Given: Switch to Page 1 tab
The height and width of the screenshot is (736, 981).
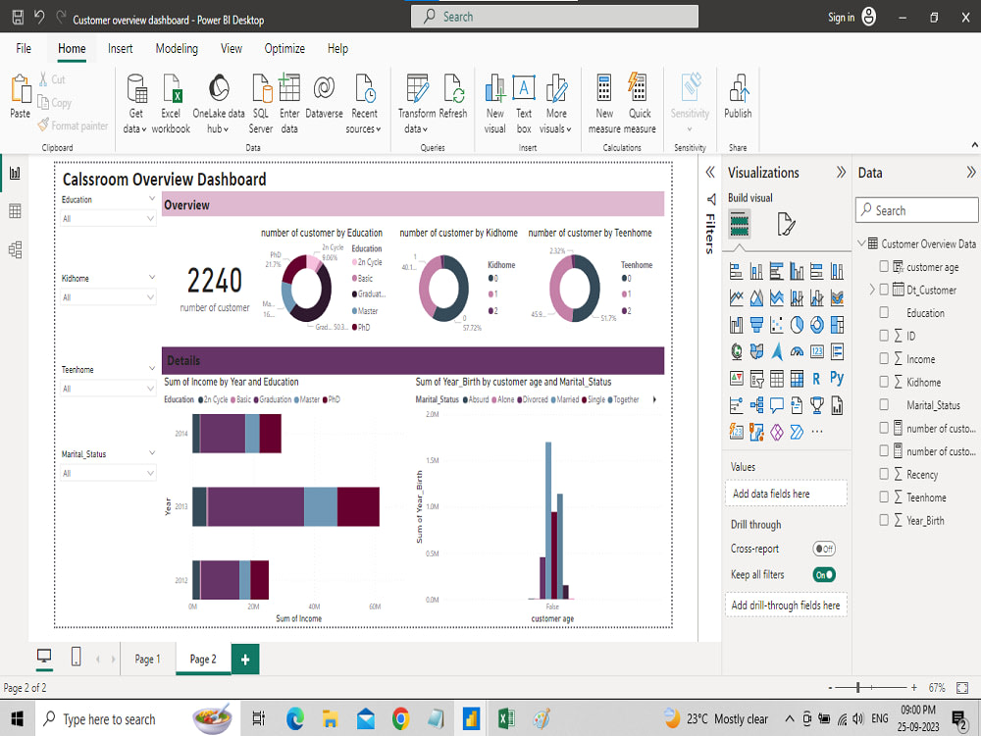Looking at the screenshot, I should [x=148, y=659].
